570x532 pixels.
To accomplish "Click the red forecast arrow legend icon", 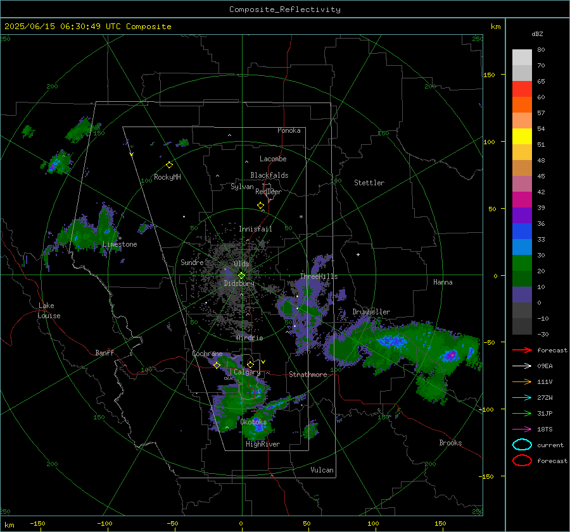I will pyautogui.click(x=522, y=350).
